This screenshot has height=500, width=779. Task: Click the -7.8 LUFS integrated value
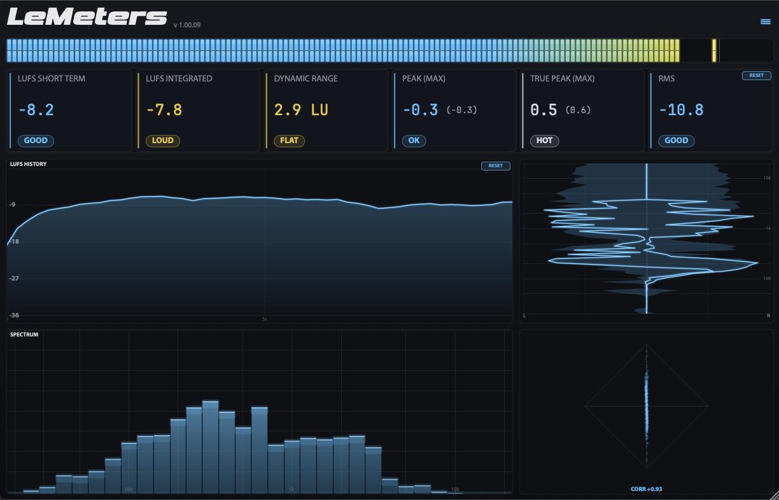point(164,110)
